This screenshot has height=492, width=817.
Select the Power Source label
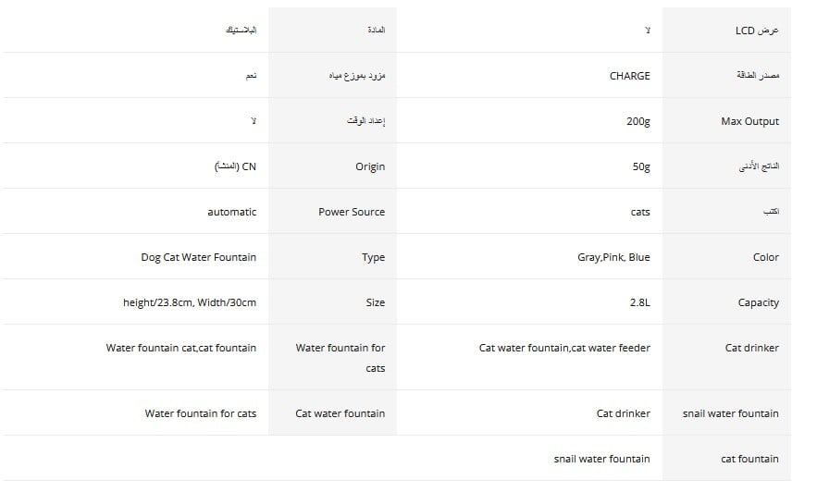(x=352, y=212)
